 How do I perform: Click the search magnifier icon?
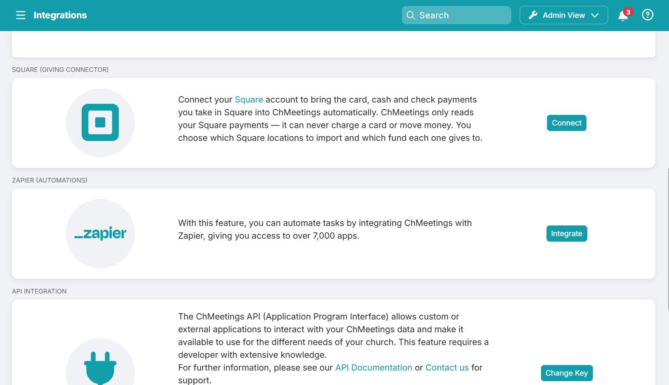coord(410,15)
